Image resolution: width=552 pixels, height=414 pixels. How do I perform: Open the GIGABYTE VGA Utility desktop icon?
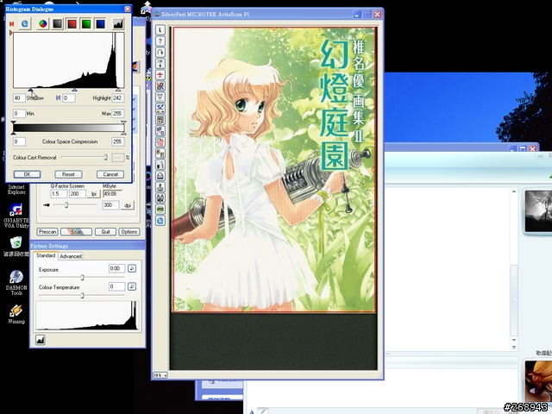tap(16, 215)
